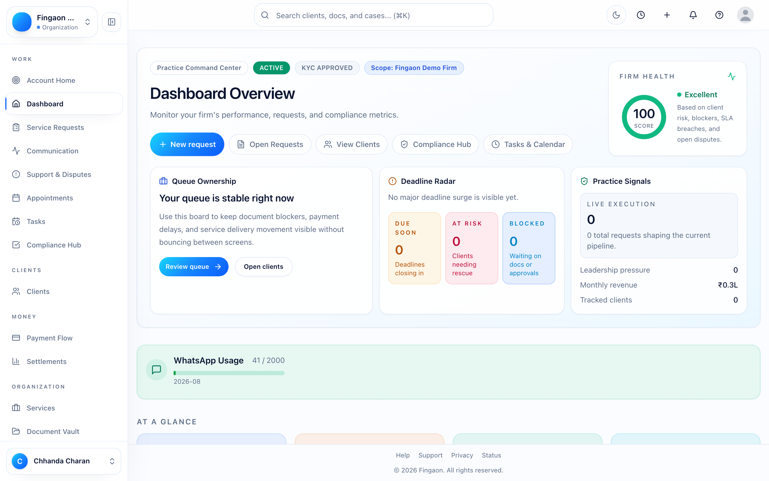The width and height of the screenshot is (769, 481).
Task: Select Dashboard in sidebar
Action: [x=64, y=104]
